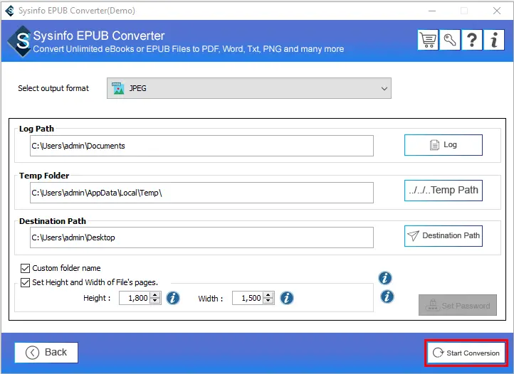
Task: Increase Width value with spinner arrow
Action: click(x=269, y=295)
